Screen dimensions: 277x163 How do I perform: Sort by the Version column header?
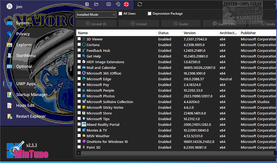200,33
